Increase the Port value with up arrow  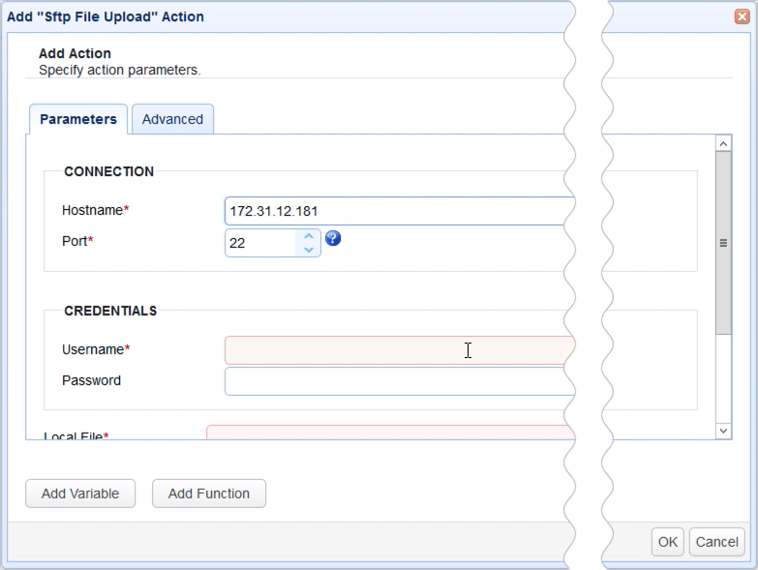308,235
